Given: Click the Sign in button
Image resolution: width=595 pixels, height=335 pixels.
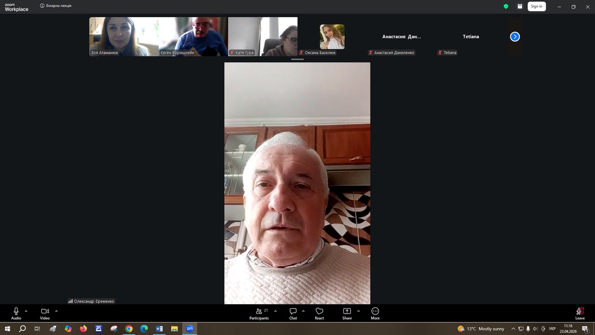Looking at the screenshot, I should tap(536, 7).
